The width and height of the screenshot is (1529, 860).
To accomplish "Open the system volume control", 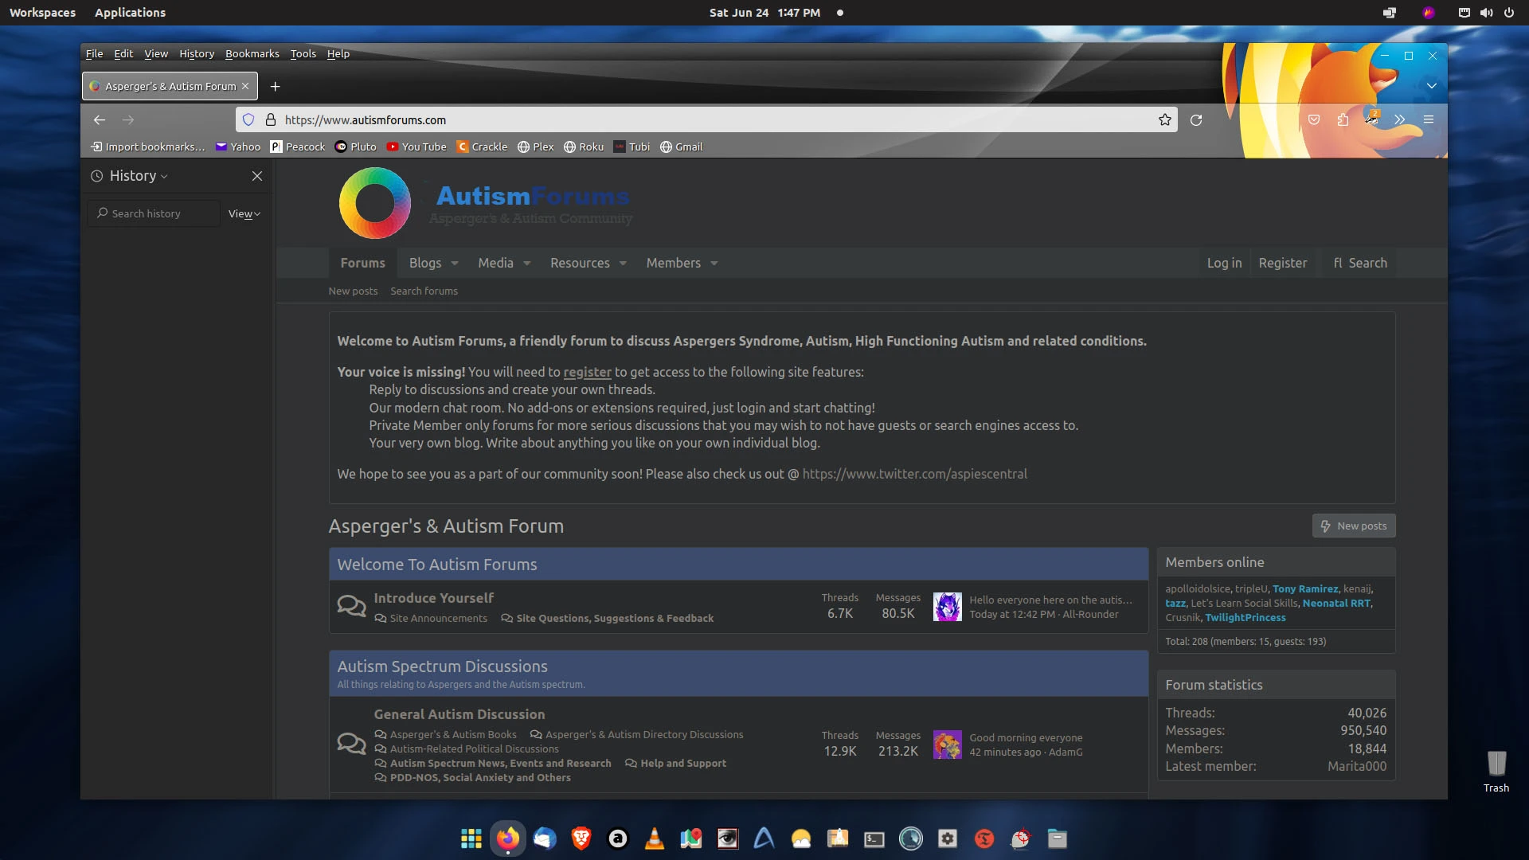I will click(1487, 13).
